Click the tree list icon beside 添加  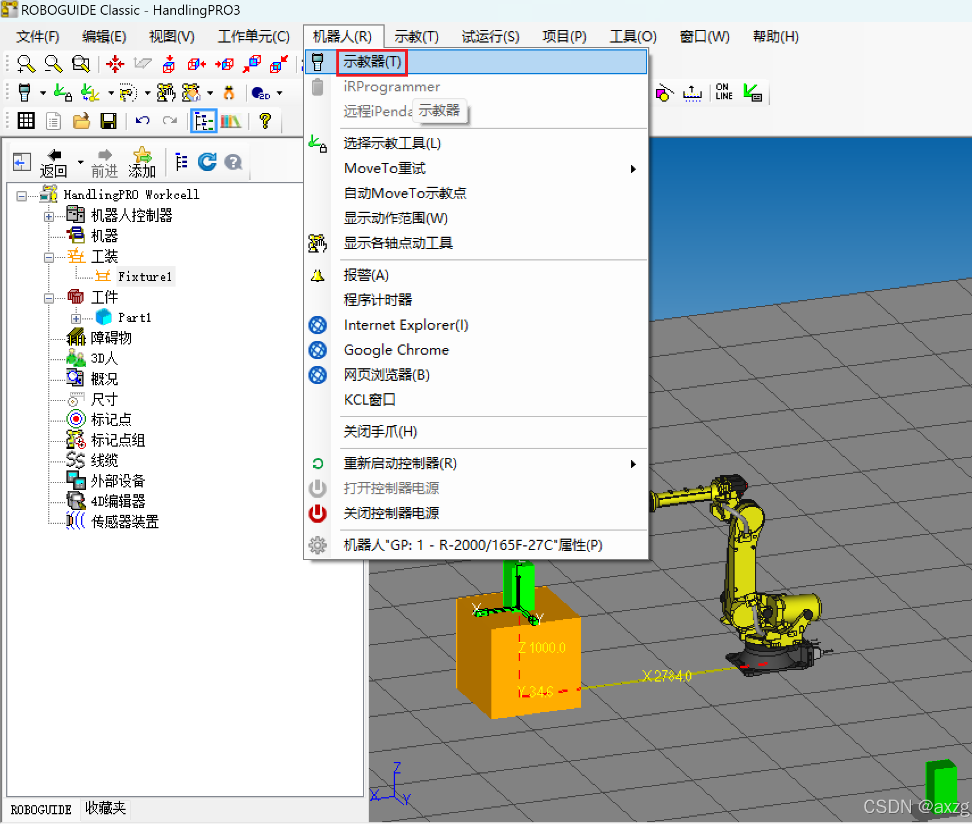coord(181,162)
